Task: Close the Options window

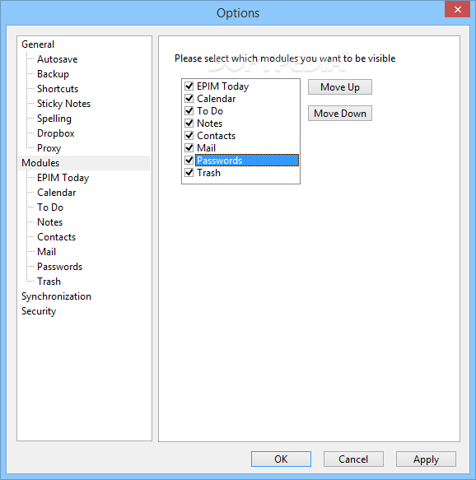Action: (x=457, y=10)
